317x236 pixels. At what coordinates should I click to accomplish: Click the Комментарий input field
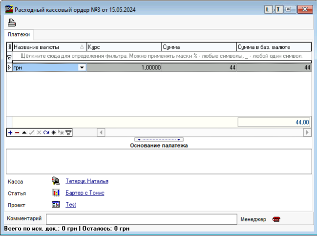(x=140, y=219)
